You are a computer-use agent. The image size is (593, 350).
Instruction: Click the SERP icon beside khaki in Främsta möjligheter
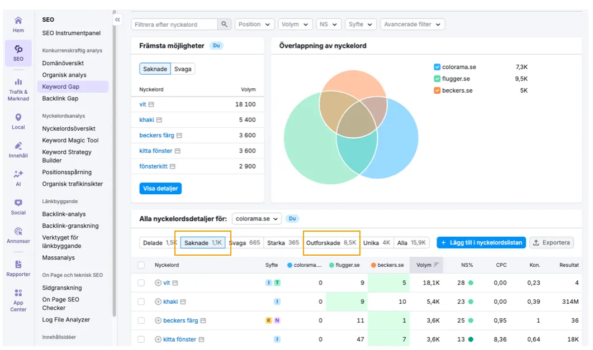coord(159,120)
